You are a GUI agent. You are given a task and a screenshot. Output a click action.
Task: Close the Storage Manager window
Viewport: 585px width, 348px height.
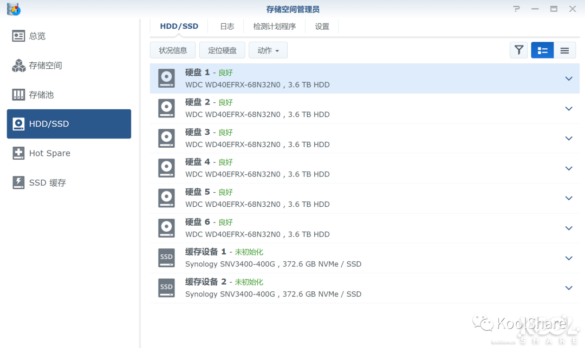[x=573, y=9]
